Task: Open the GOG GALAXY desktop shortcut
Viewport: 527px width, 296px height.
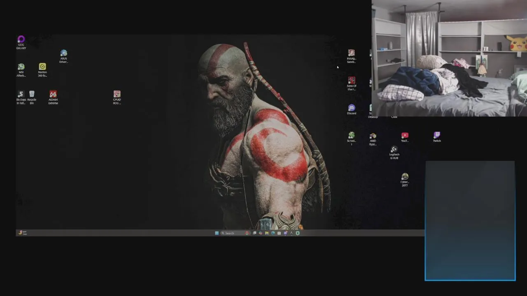Action: [x=21, y=42]
